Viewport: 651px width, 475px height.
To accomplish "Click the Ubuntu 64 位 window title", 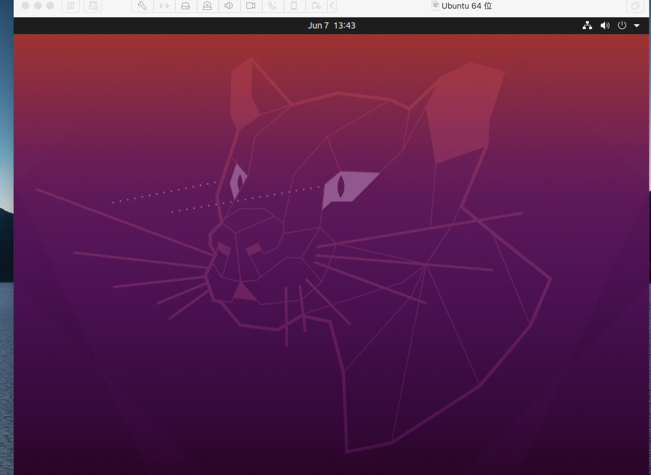I will pos(466,6).
